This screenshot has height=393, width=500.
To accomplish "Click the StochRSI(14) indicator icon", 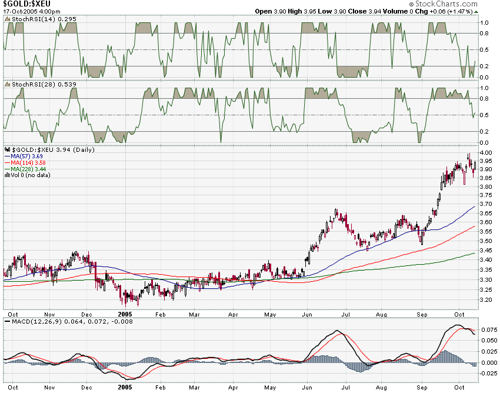I will pyautogui.click(x=8, y=19).
